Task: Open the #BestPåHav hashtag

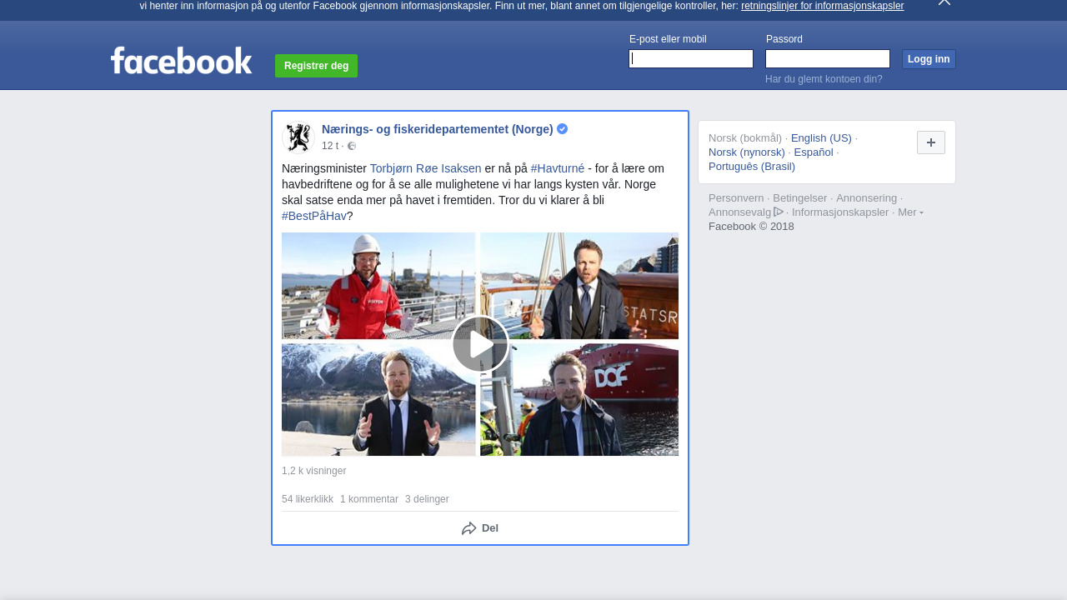Action: [314, 216]
